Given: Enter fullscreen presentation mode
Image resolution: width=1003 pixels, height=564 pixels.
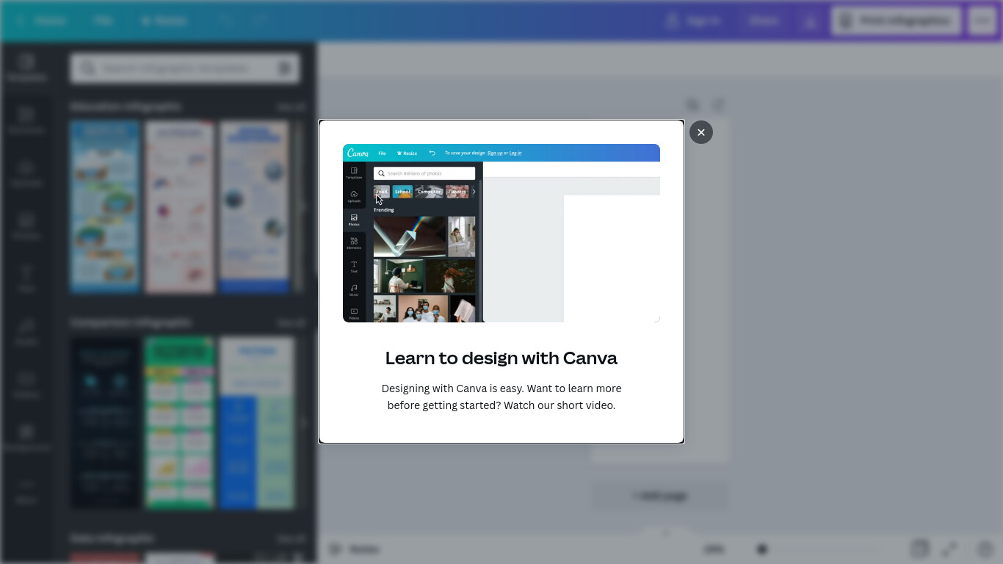Looking at the screenshot, I should [949, 549].
